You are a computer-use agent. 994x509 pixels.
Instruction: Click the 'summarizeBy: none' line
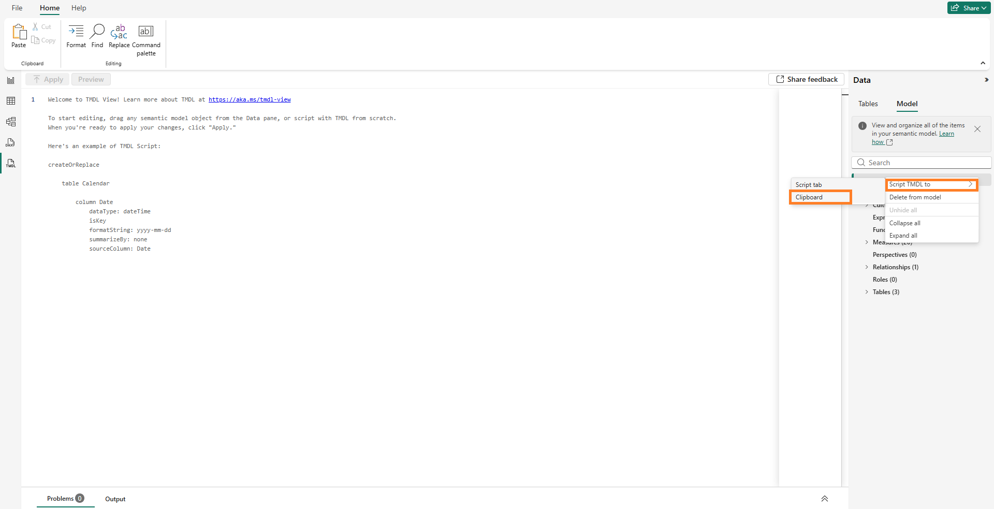tap(118, 239)
